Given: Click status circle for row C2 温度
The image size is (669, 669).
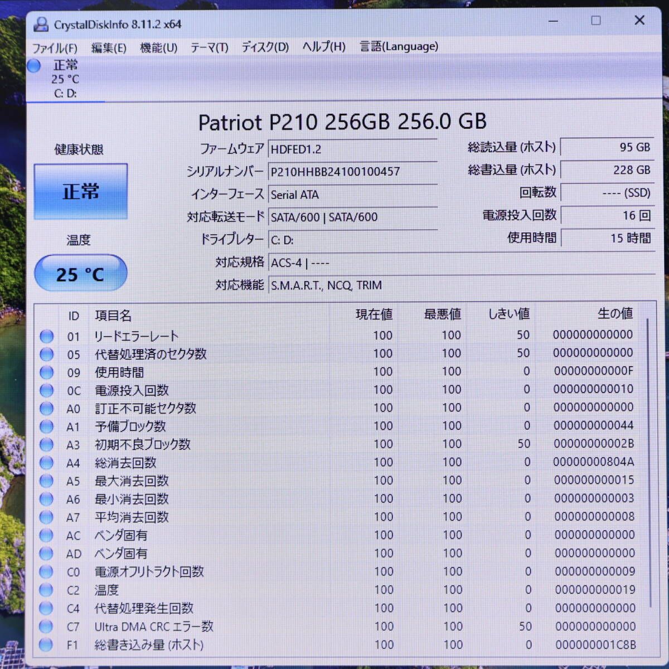Looking at the screenshot, I should [x=46, y=590].
